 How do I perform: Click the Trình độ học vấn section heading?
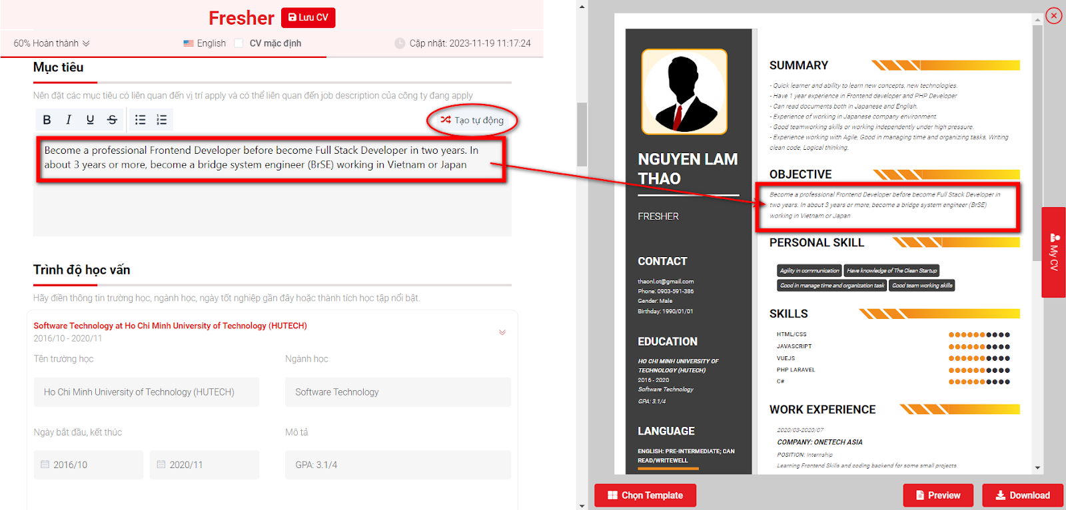coord(82,270)
